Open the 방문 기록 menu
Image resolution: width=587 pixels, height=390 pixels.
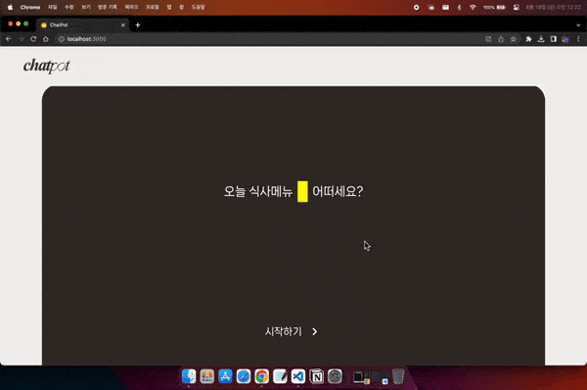(108, 7)
